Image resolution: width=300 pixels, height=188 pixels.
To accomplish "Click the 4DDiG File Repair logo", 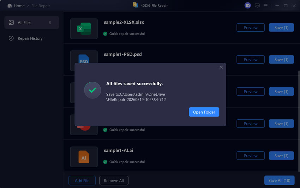I will (136, 5).
